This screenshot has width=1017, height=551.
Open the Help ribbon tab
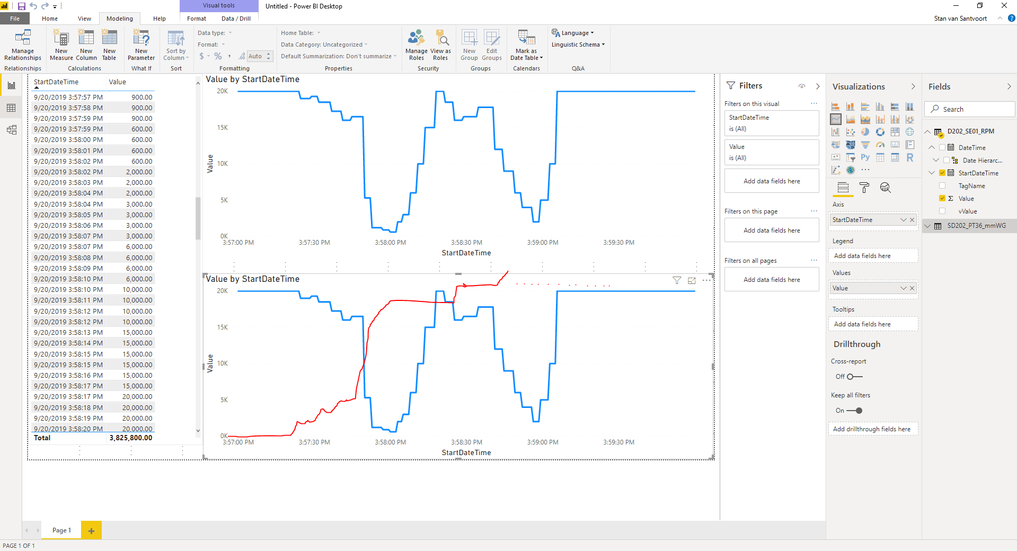tap(159, 19)
